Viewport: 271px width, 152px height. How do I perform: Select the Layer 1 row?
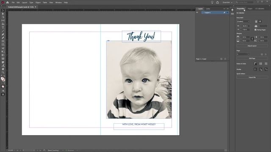point(216,13)
